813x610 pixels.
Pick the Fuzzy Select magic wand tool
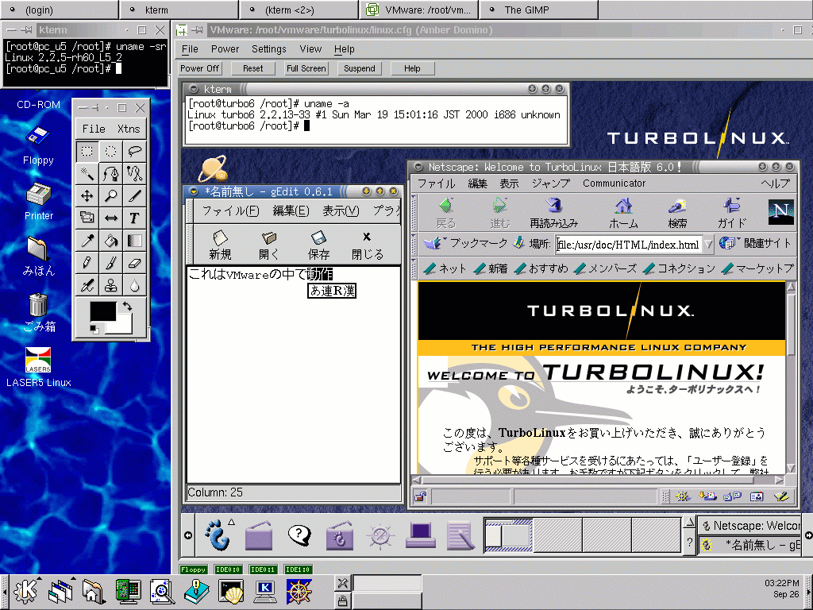[x=87, y=173]
